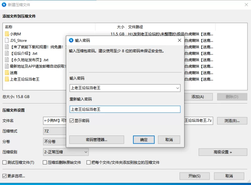Click the 【论坛介绍】.txt file icon
This screenshot has height=185, width=251.
coord(7,53)
